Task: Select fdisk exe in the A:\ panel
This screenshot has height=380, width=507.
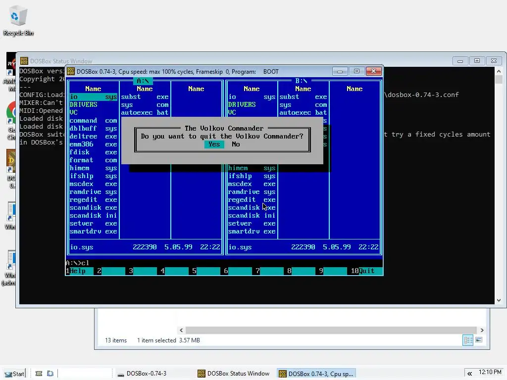Action: (94, 152)
